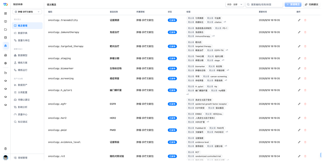325x162 pixels.
Task: Click the tag 同义词 cancer screening
Action: click(x=215, y=76)
